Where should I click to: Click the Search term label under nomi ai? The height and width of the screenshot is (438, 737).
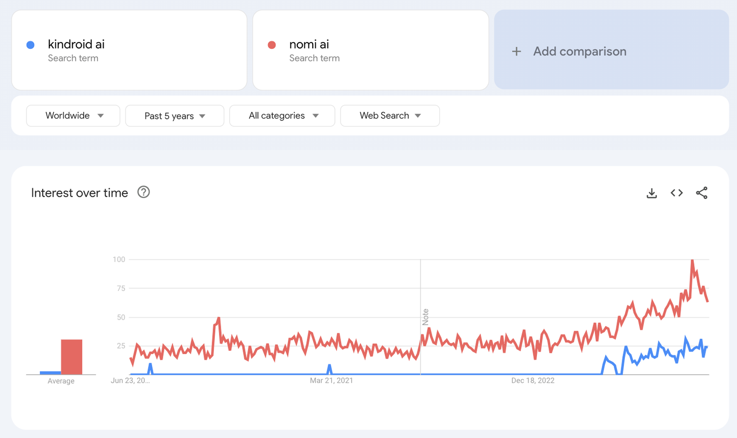coord(314,58)
